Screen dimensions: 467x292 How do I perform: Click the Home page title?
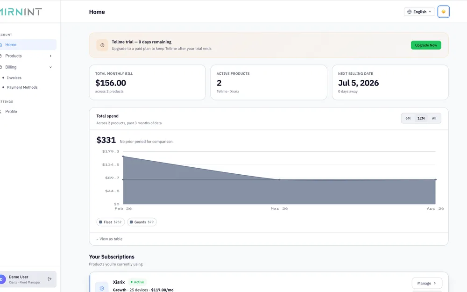(x=97, y=12)
